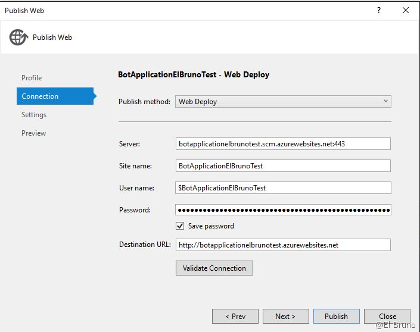Go back with the Prev button
This screenshot has height=332, width=420.
(235, 317)
